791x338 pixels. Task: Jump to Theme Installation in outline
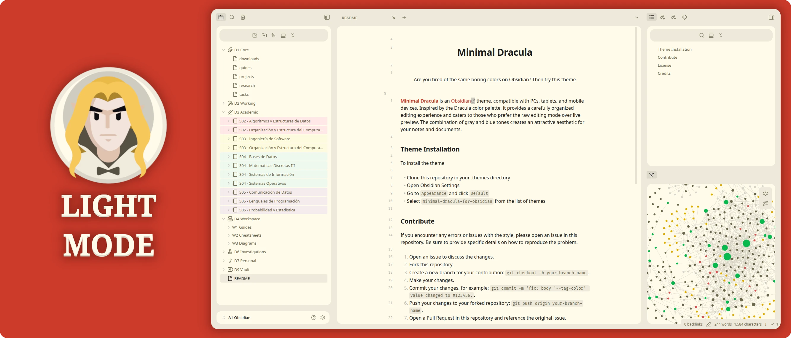tap(674, 49)
